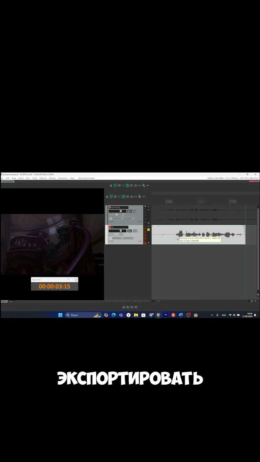Click the audio device info text at top right

click(x=233, y=178)
